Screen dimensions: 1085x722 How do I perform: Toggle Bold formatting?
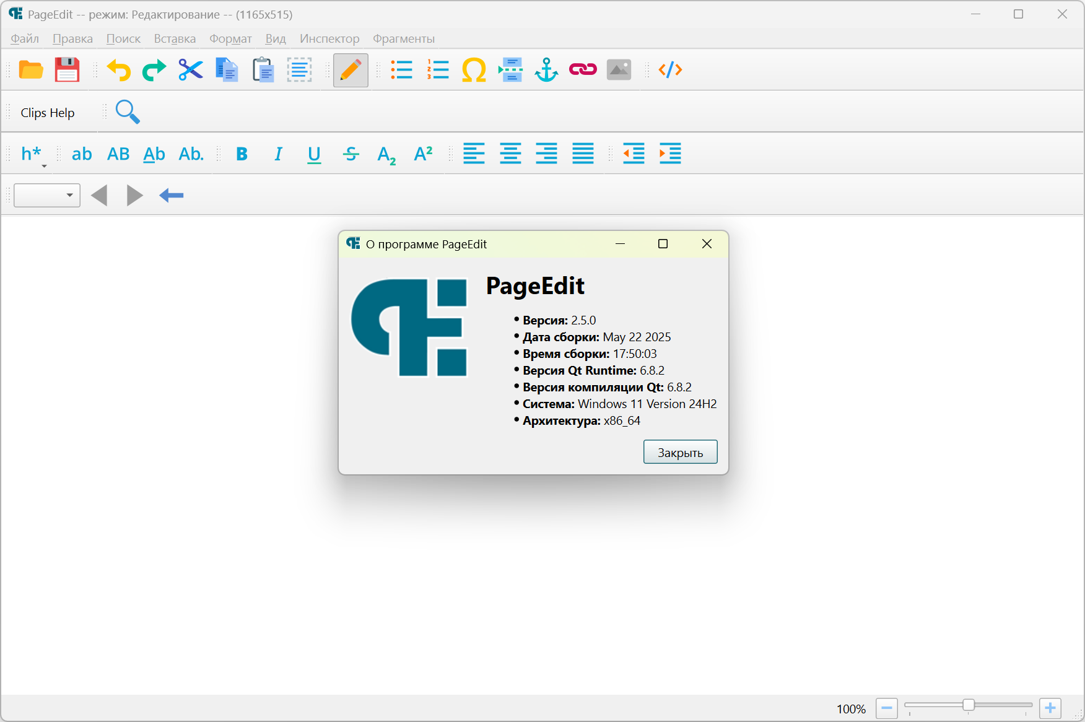pyautogui.click(x=242, y=154)
